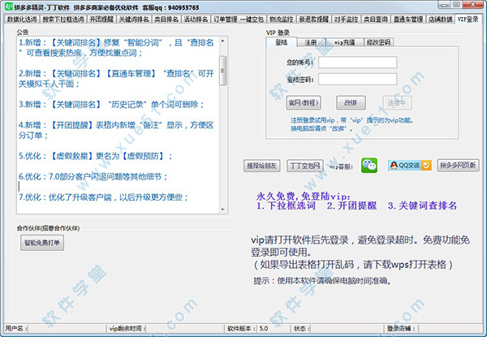Click the 注册登录试用vip hint text

pyautogui.click(x=351, y=120)
